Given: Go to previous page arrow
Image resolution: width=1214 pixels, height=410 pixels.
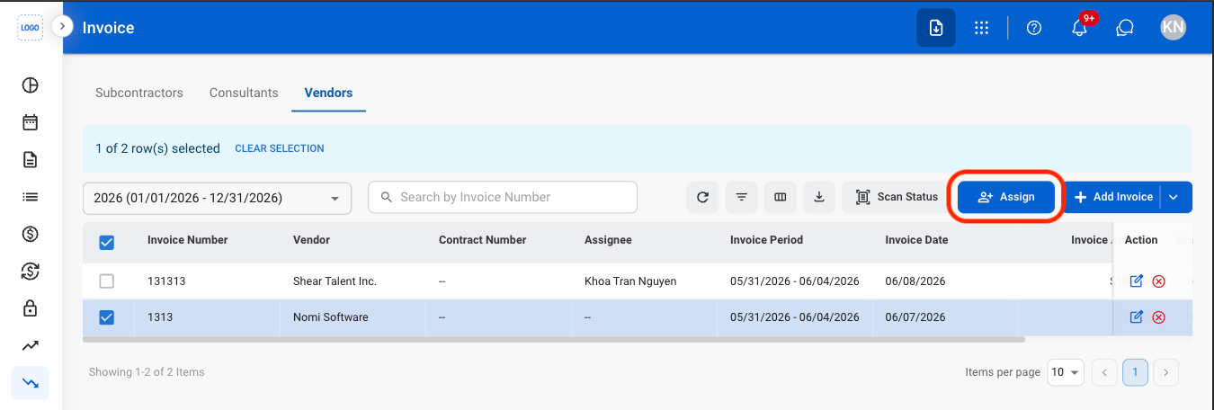Looking at the screenshot, I should coord(1105,372).
